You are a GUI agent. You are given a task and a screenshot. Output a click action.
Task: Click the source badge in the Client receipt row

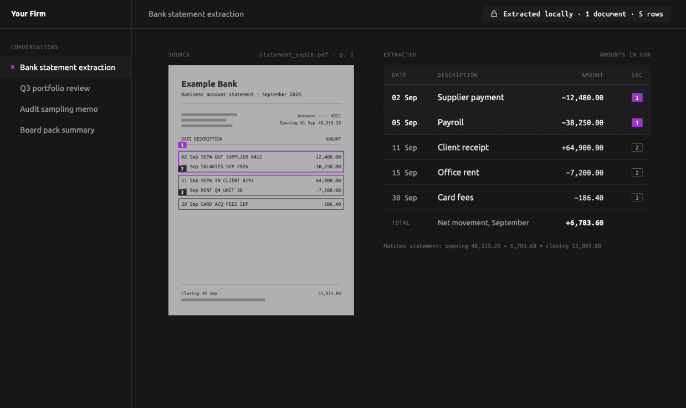click(x=637, y=148)
